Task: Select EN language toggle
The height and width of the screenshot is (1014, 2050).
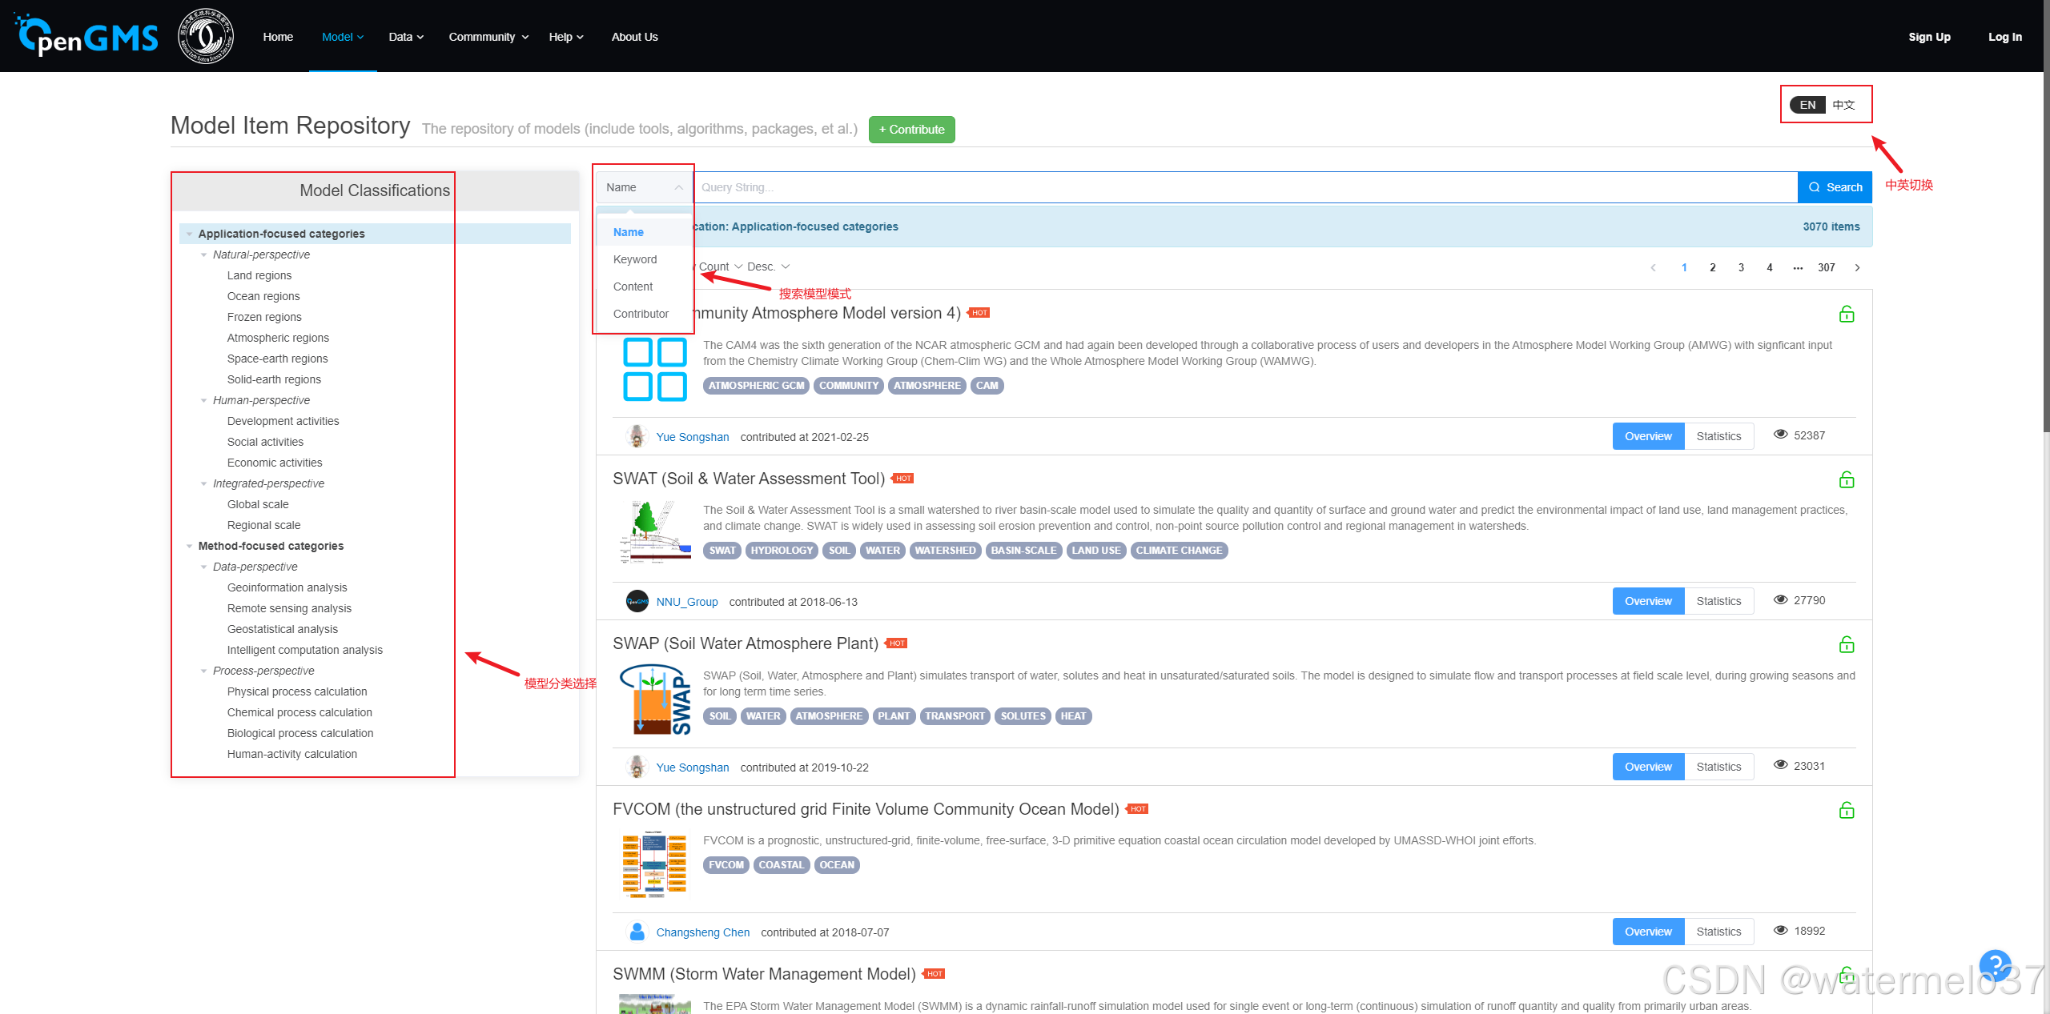Action: (x=1807, y=105)
